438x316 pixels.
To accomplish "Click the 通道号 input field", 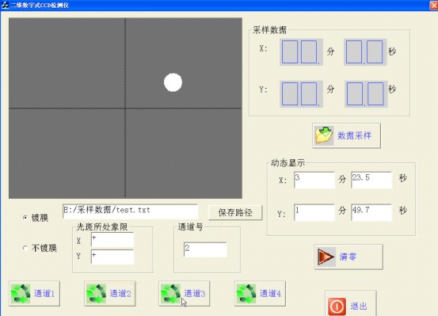I will click(205, 249).
